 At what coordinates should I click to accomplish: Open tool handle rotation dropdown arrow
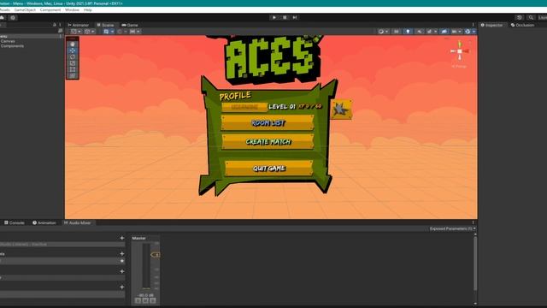93,32
